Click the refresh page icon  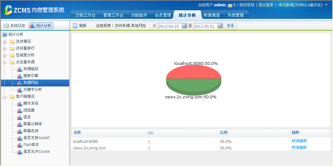75,26
